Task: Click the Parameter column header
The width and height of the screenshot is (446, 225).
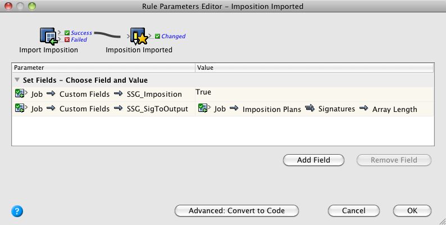Action: coord(103,67)
